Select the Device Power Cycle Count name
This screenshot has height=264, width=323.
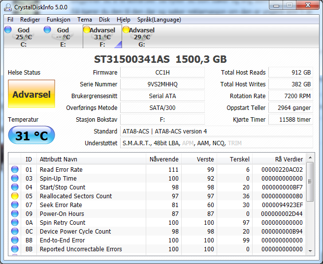point(75,231)
